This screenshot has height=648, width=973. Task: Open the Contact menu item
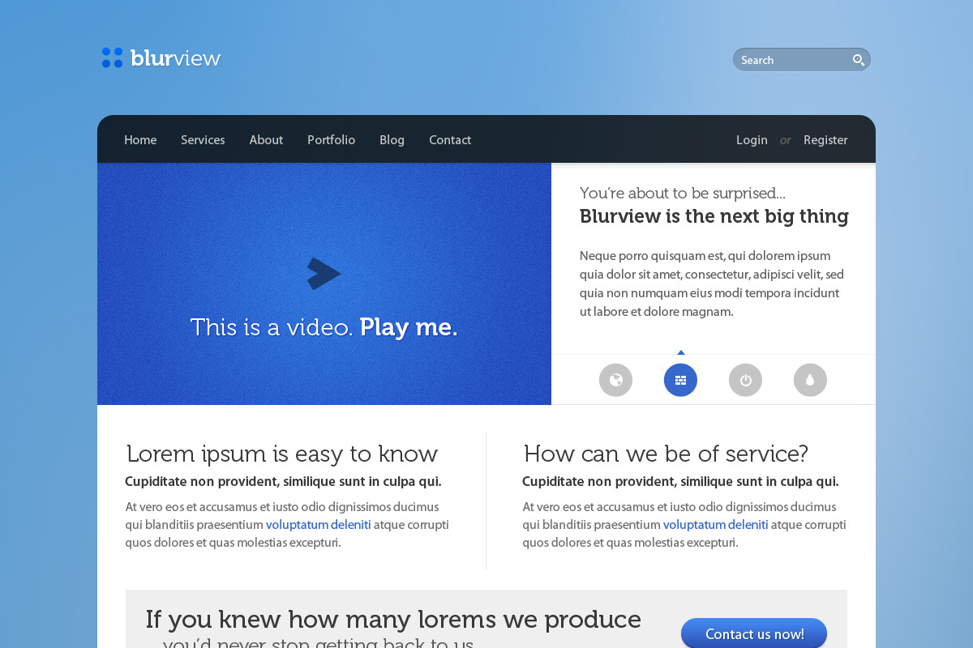(450, 140)
